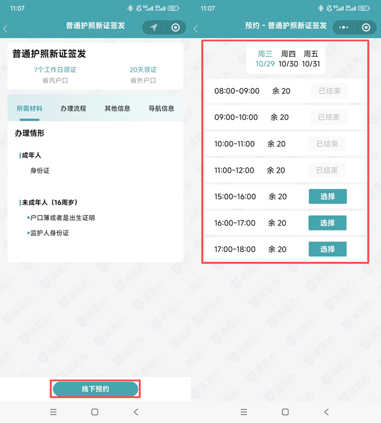Tap the 08:00~09:00 time text
The width and height of the screenshot is (381, 423).
click(x=237, y=91)
